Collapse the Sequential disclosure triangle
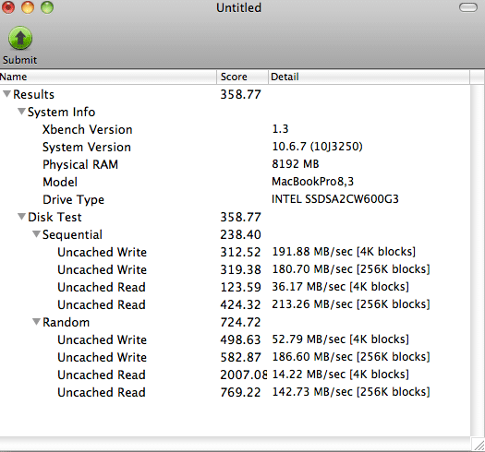The height and width of the screenshot is (452, 485). [36, 234]
